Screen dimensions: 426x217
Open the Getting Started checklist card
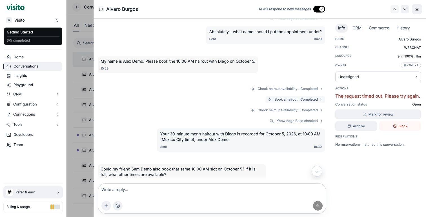[33, 36]
